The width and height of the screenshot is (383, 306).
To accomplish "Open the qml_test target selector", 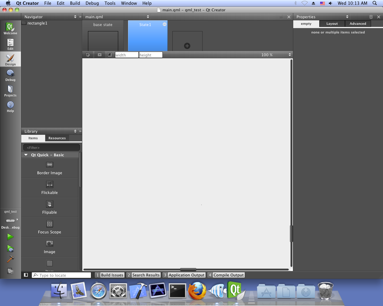I will pyautogui.click(x=10, y=219).
